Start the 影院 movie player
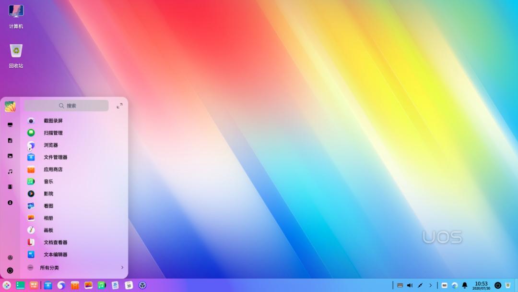This screenshot has height=292, width=518. tap(48, 194)
